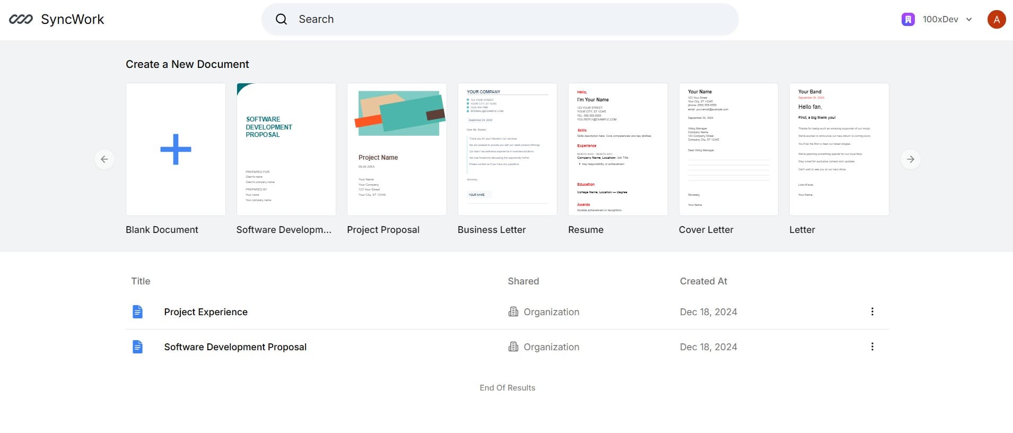This screenshot has width=1013, height=433.
Task: Click the purple 100xDev organization icon
Action: (x=908, y=20)
